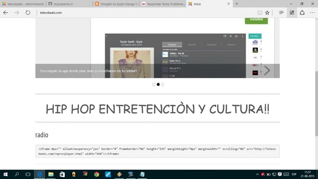
Task: Click the Edge icon in taskbar
Action: tap(40, 174)
